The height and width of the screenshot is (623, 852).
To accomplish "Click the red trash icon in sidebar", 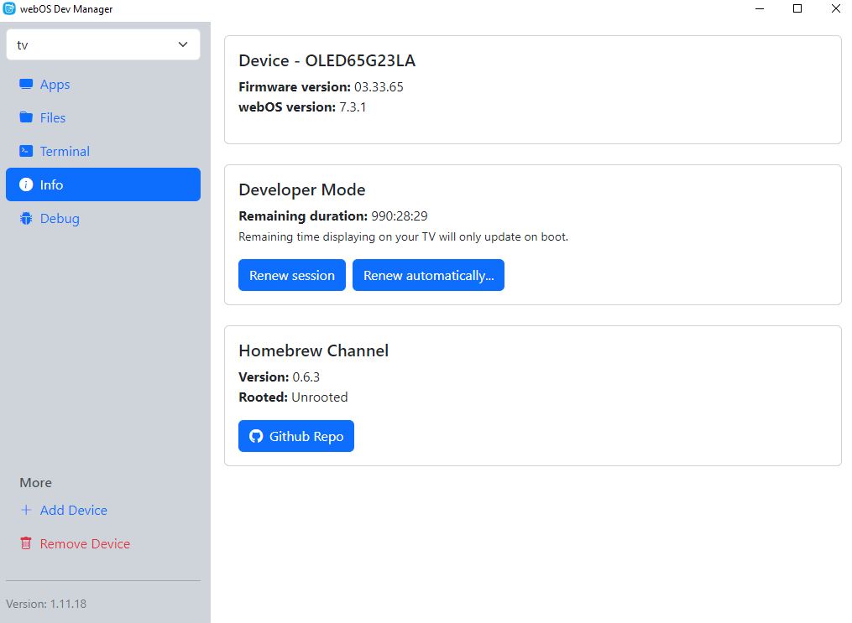I will coord(26,544).
